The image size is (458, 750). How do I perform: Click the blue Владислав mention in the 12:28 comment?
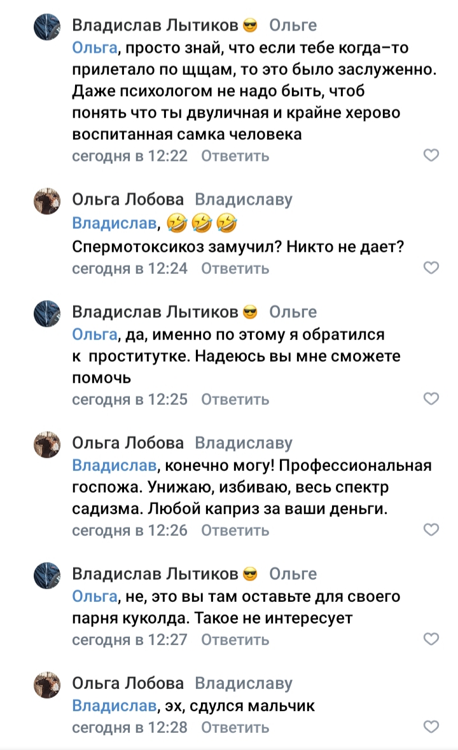click(x=114, y=706)
